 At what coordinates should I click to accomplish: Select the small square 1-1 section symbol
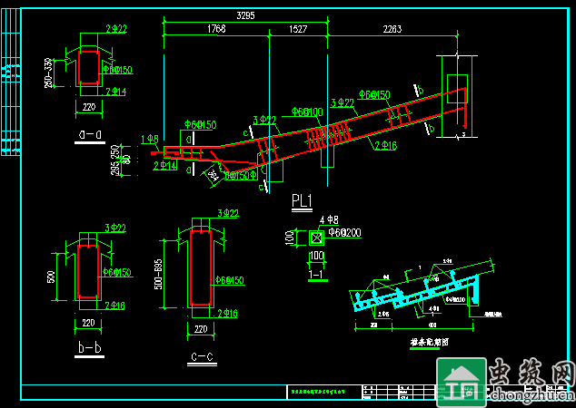point(316,238)
